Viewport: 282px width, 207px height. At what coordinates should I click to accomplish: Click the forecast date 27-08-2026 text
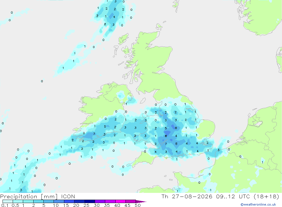(x=192, y=196)
